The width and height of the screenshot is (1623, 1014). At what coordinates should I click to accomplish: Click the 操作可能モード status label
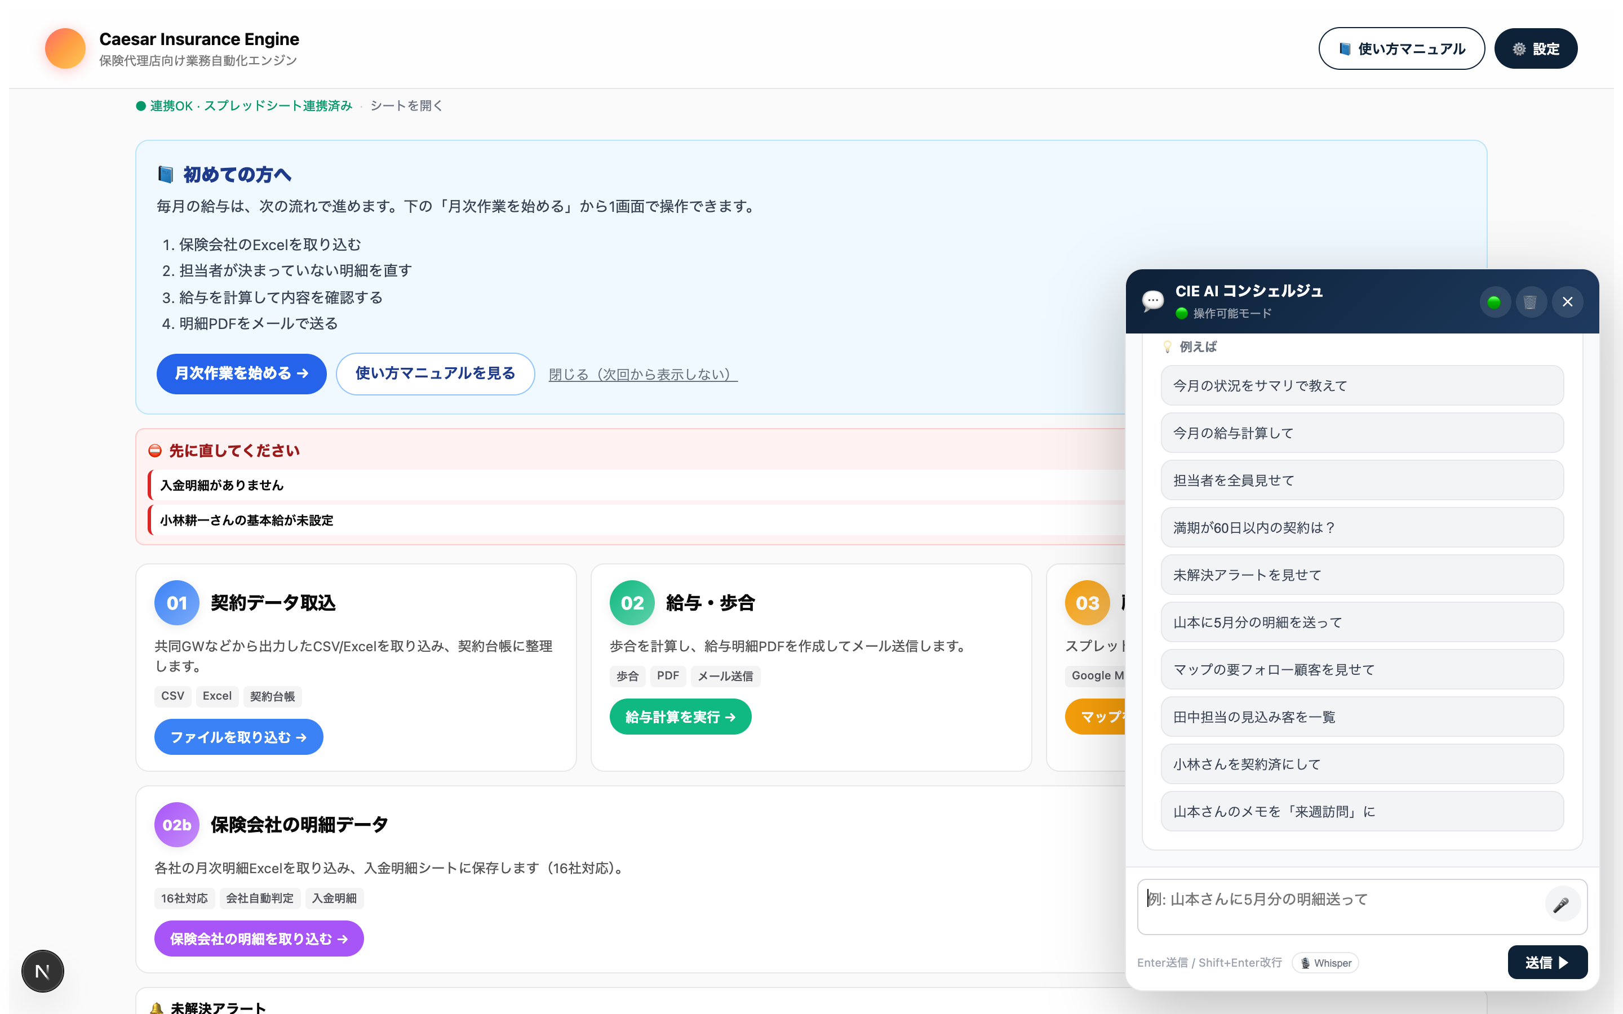point(1232,313)
